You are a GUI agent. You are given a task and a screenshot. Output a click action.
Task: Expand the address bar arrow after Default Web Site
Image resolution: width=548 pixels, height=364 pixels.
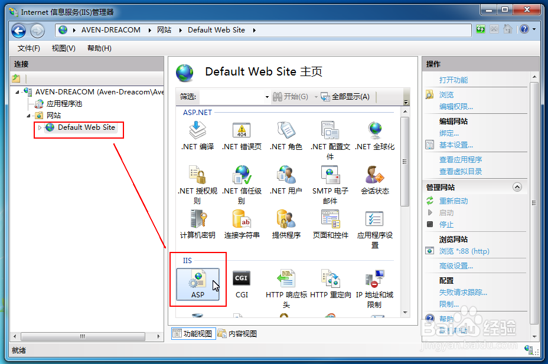254,30
